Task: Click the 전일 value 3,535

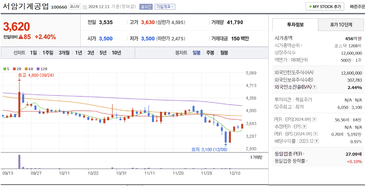Action: (106, 22)
